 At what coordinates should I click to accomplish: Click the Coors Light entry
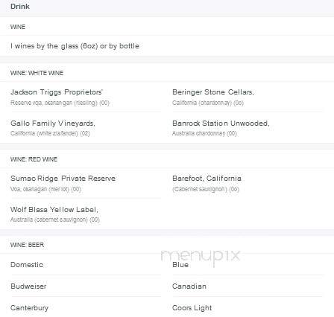pyautogui.click(x=192, y=308)
